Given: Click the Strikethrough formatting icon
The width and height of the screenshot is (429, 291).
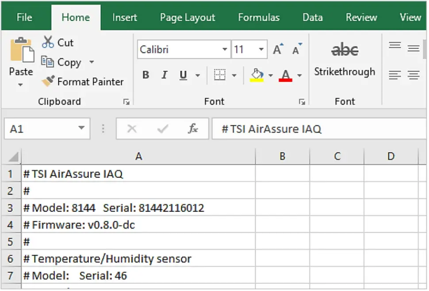Looking at the screenshot, I should coord(345,49).
